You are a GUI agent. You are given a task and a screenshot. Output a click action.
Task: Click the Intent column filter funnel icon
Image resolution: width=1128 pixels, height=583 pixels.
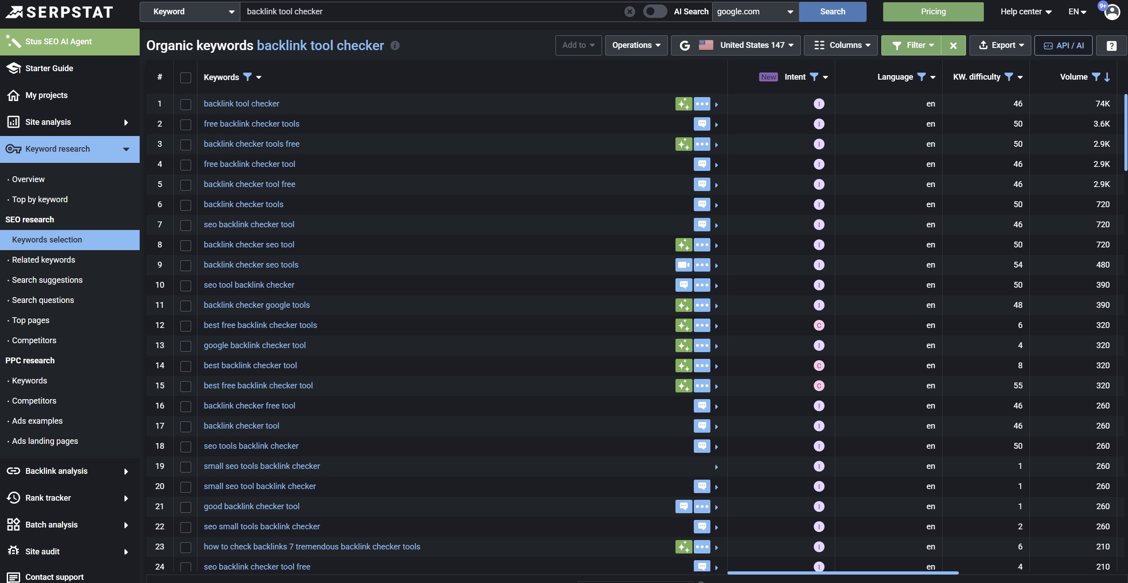(x=814, y=77)
